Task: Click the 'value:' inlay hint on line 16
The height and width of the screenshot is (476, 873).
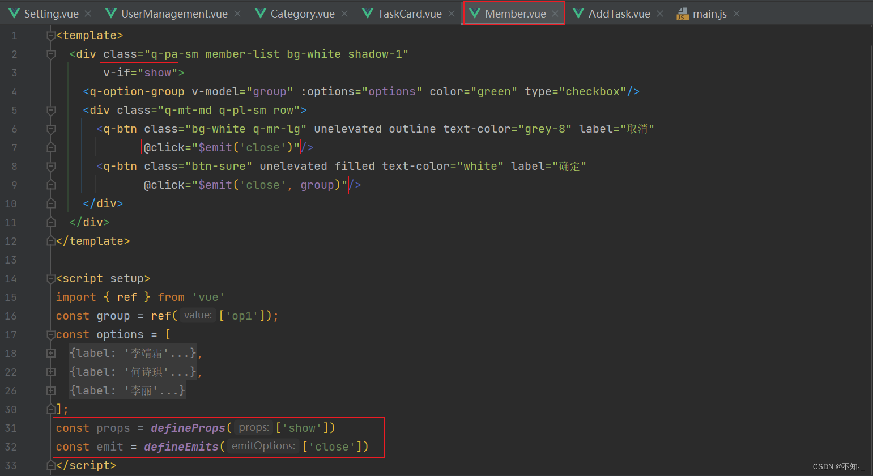Action: point(198,316)
